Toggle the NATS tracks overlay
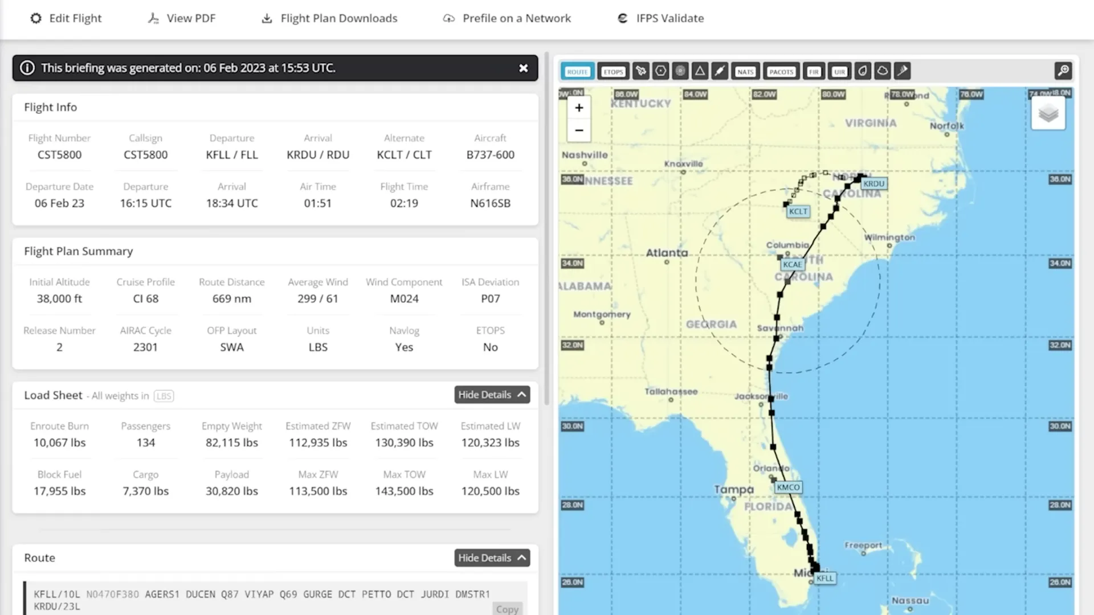The image size is (1094, 615). pos(745,71)
